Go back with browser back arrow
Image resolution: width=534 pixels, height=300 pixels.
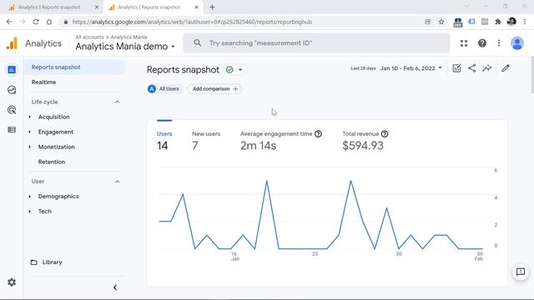click(9, 22)
